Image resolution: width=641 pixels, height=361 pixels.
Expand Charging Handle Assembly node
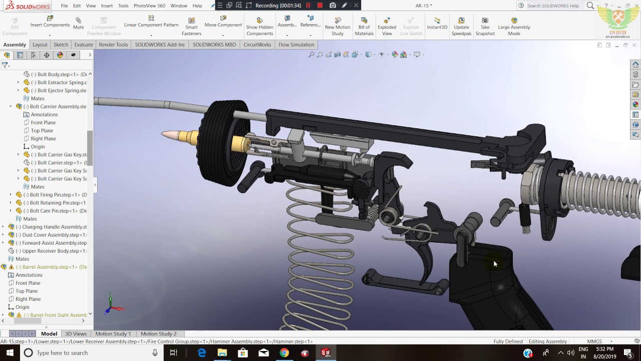pyautogui.click(x=3, y=227)
